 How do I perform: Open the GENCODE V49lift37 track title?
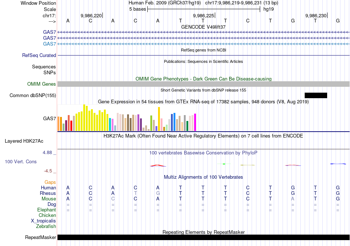coord(203,27)
